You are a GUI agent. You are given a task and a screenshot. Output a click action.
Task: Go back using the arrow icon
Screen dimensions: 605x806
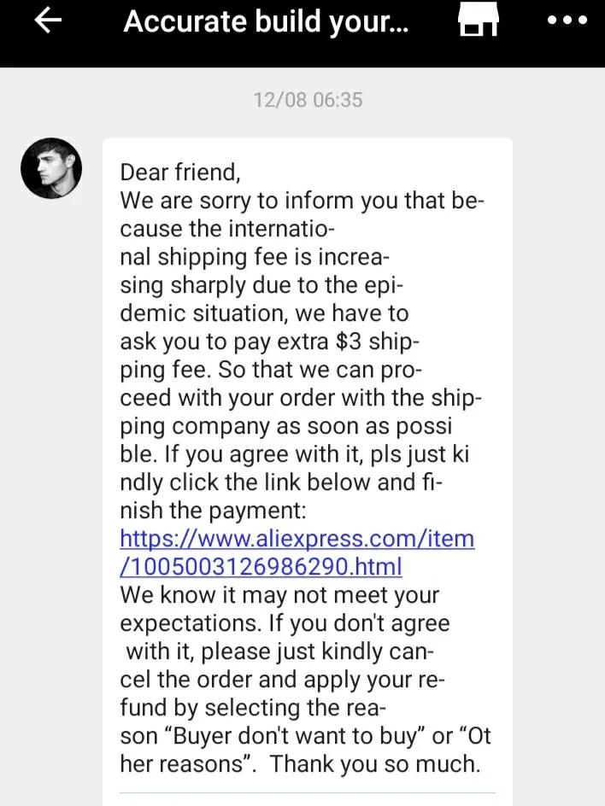click(x=48, y=21)
